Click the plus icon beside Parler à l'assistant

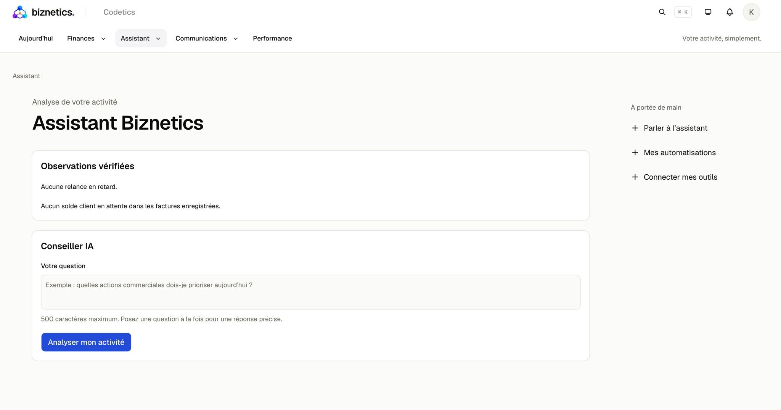[635, 128]
